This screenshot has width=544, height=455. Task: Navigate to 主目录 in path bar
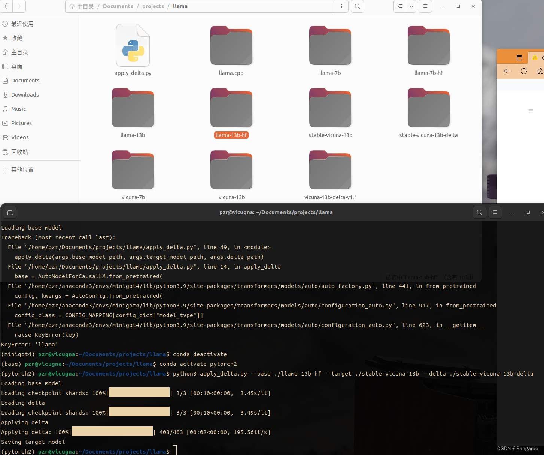[82, 6]
